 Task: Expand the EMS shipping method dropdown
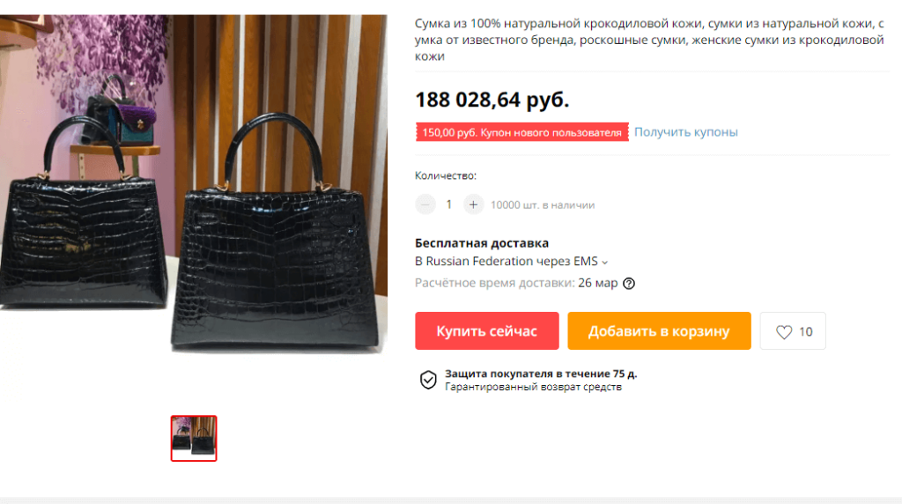pos(604,263)
